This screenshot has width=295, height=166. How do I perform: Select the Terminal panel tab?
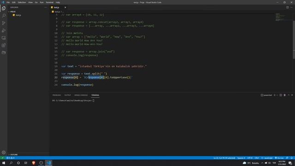(95, 95)
